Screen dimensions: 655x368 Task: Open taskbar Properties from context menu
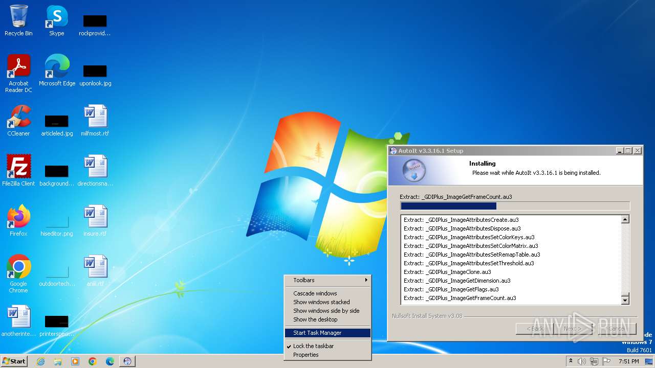pos(327,355)
